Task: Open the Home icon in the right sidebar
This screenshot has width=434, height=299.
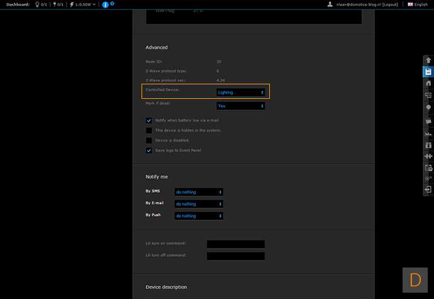Action: click(428, 83)
